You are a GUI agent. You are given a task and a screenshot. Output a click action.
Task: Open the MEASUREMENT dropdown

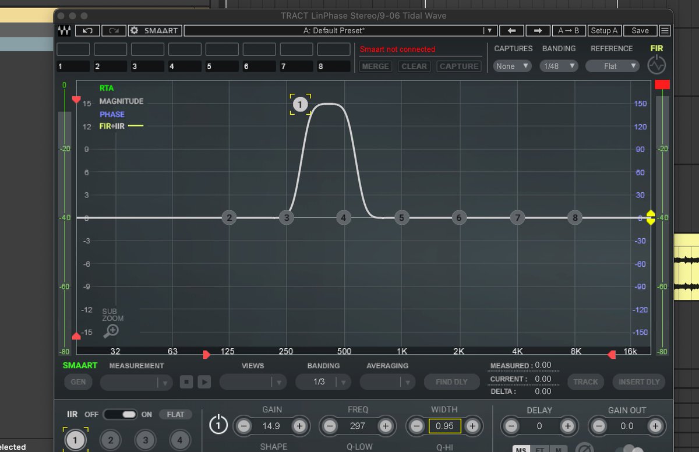(136, 382)
